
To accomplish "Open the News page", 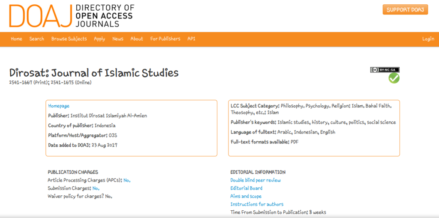I will [x=118, y=39].
